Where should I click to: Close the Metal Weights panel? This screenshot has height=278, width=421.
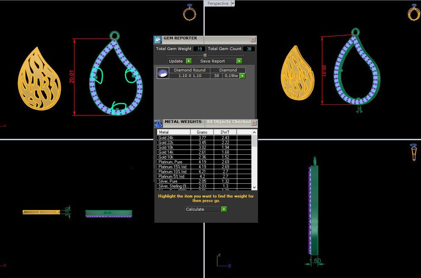coord(254,123)
